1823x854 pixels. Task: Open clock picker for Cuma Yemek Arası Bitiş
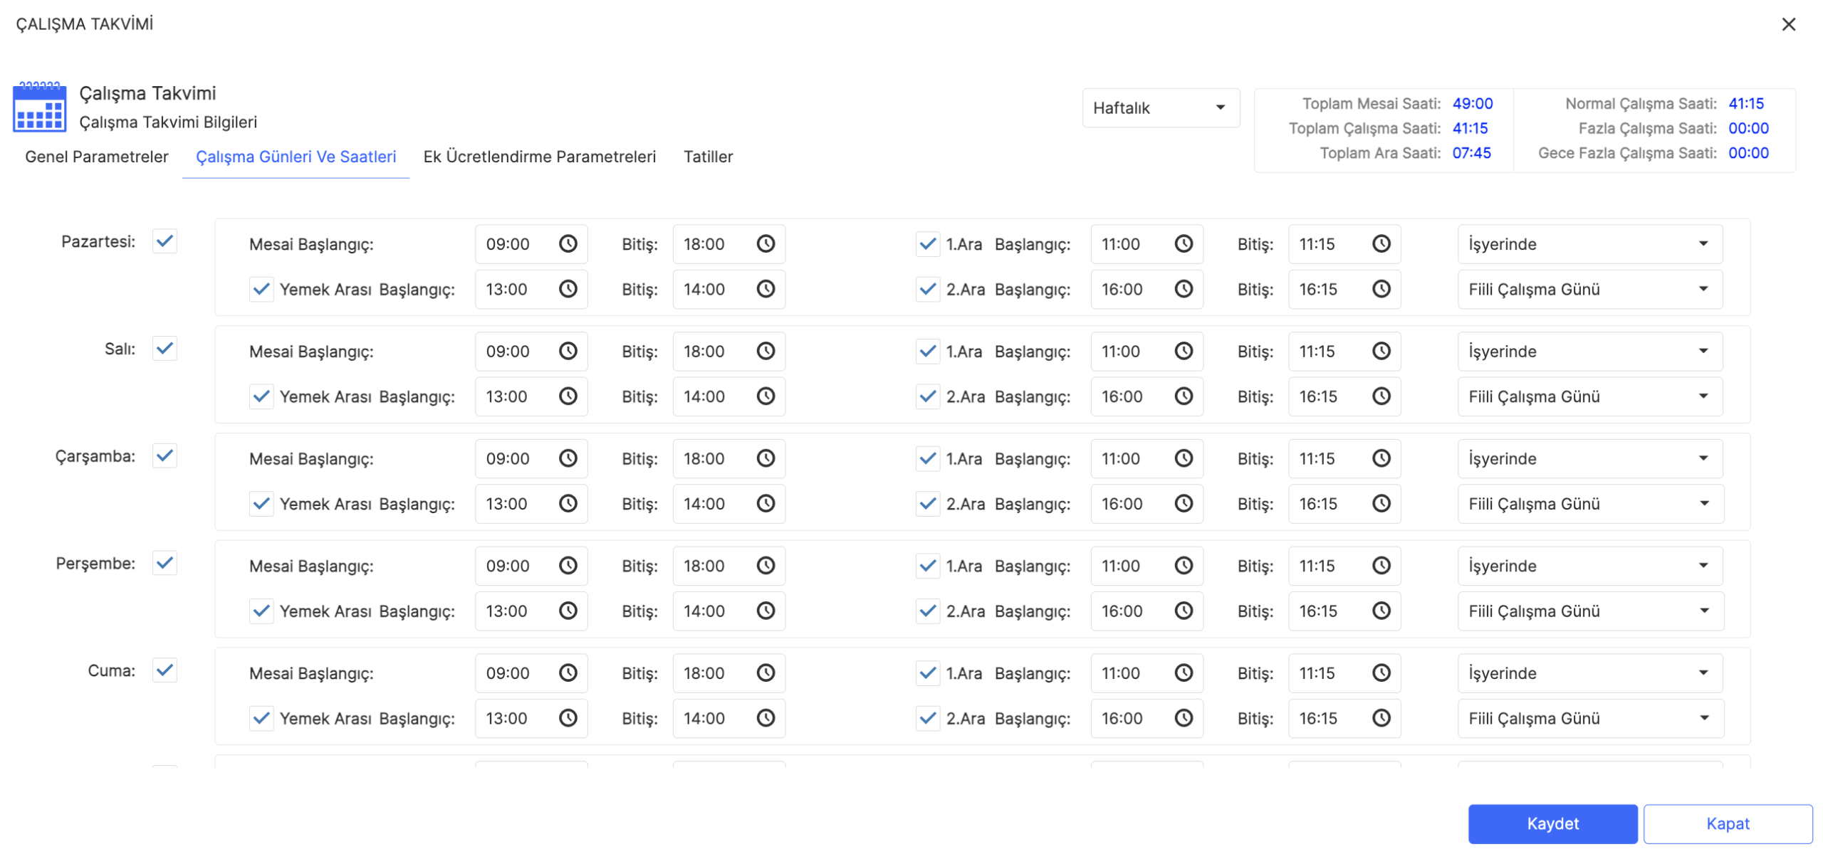click(765, 718)
